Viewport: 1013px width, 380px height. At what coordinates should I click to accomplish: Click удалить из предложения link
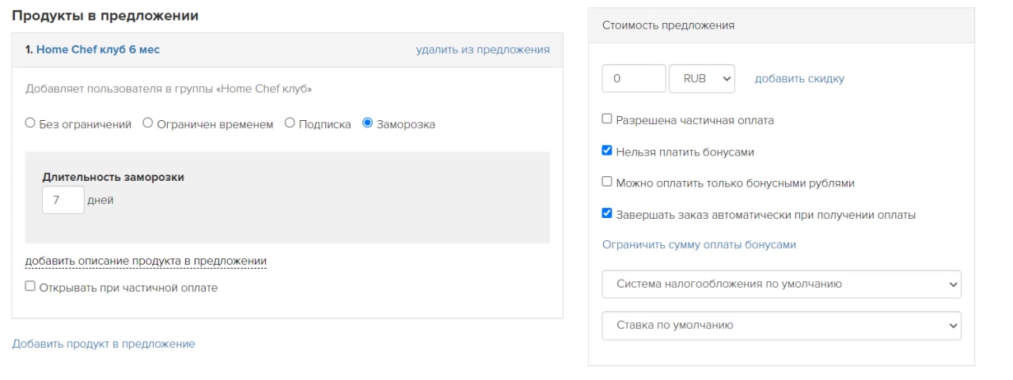pos(483,49)
